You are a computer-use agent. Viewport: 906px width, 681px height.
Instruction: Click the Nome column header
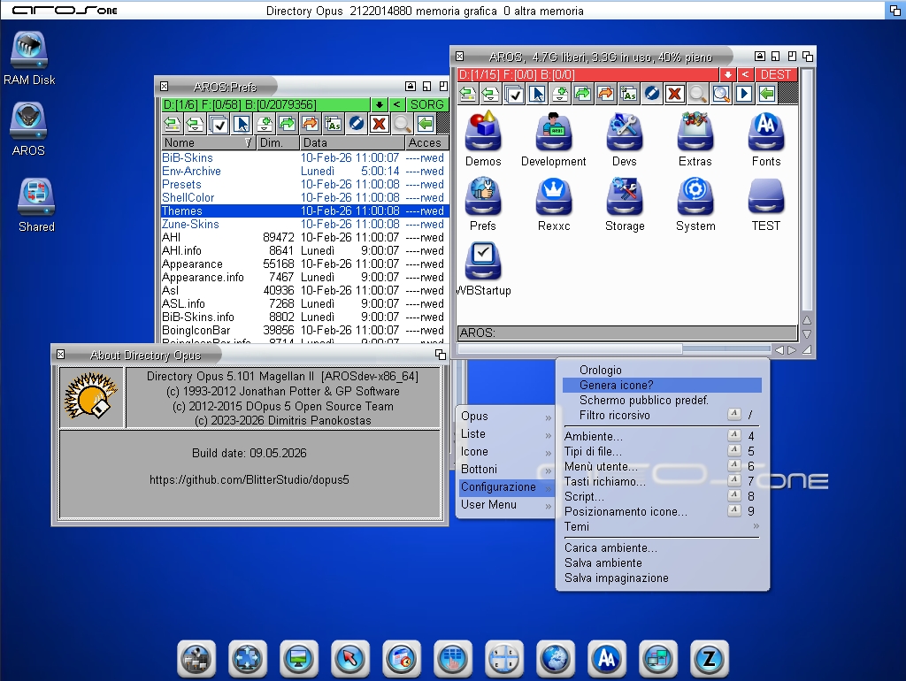click(208, 142)
